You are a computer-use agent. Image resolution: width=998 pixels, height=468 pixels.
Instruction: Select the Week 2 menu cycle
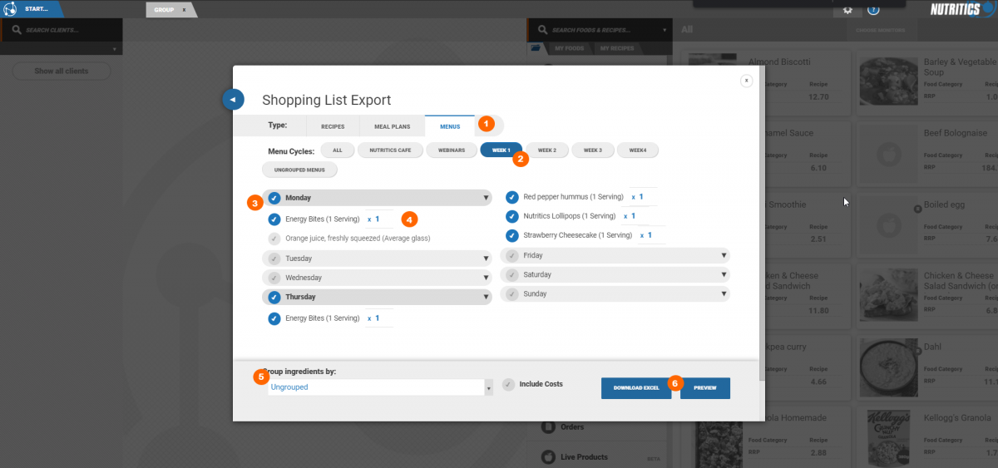[546, 150]
